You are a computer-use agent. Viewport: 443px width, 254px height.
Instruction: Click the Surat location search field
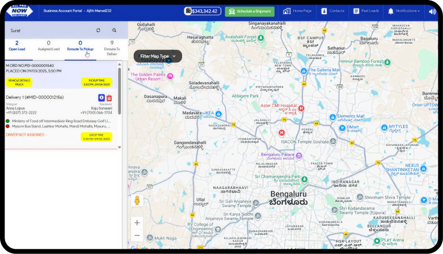[48, 31]
